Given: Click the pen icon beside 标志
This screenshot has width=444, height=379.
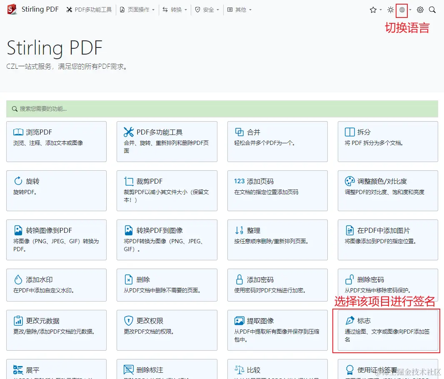Looking at the screenshot, I should [x=350, y=320].
